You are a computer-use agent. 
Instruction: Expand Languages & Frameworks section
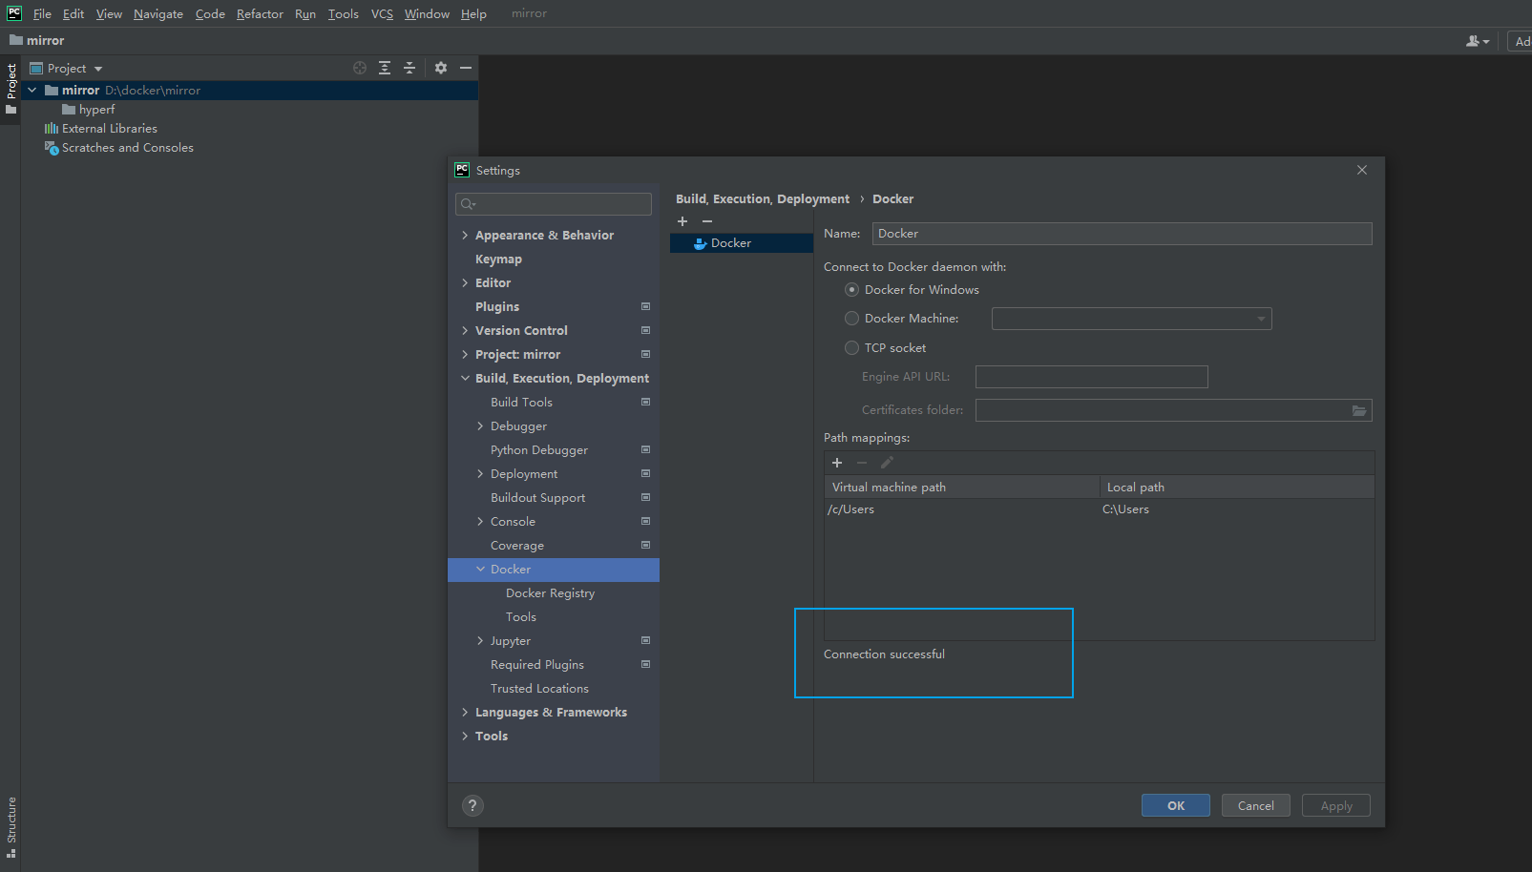[x=465, y=712]
